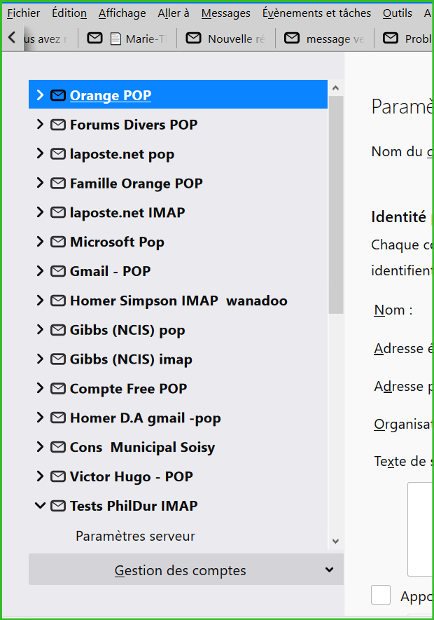This screenshot has height=620, width=434.
Task: Click the account list scrollbar up arrow
Action: [335, 88]
